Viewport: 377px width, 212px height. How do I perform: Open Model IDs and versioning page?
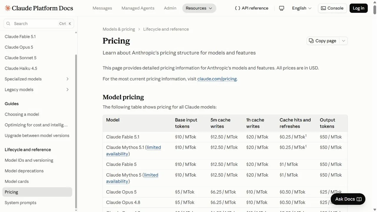tap(29, 160)
